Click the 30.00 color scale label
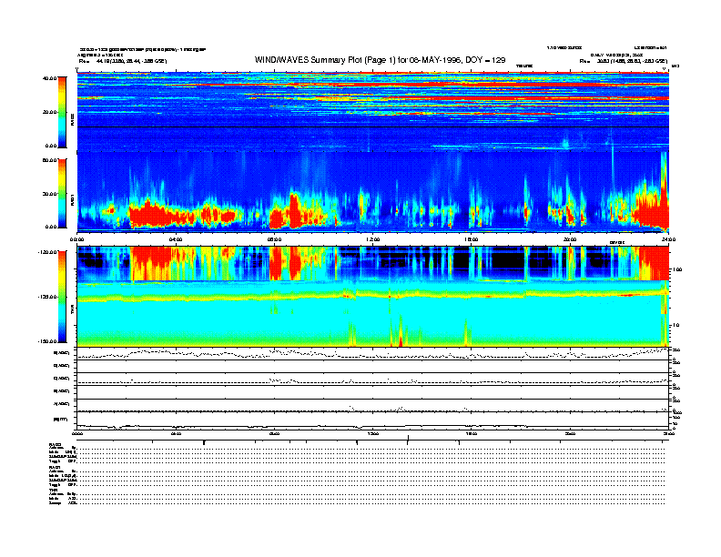 click(49, 194)
